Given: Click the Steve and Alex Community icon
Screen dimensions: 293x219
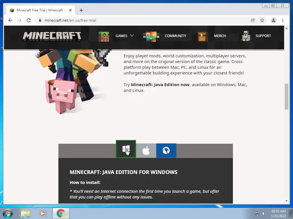Looking at the screenshot, I should point(151,36).
